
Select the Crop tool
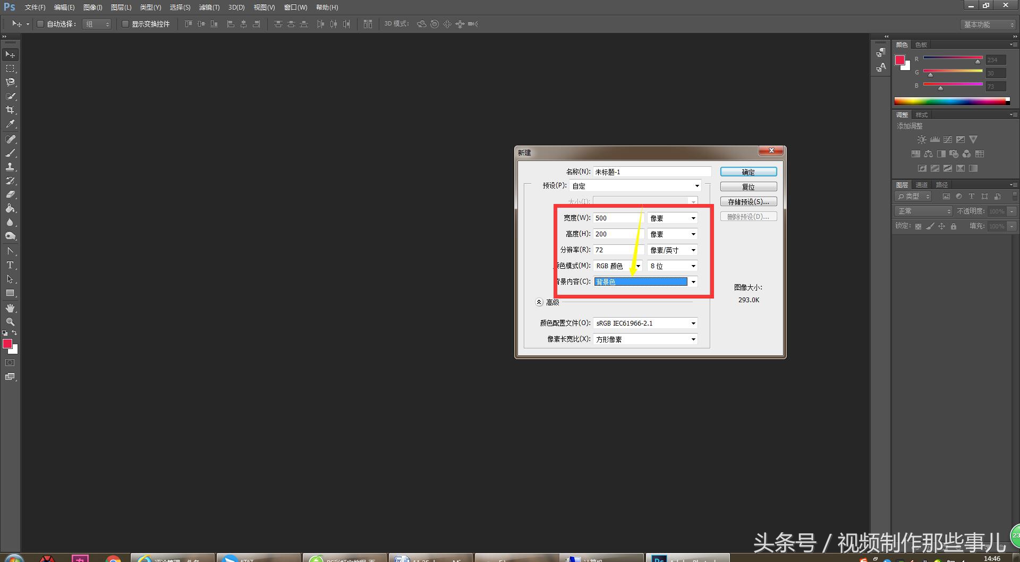tap(10, 110)
